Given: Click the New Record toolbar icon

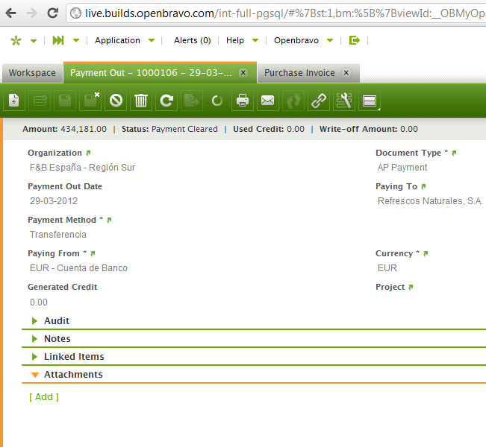Looking at the screenshot, I should coord(14,101).
